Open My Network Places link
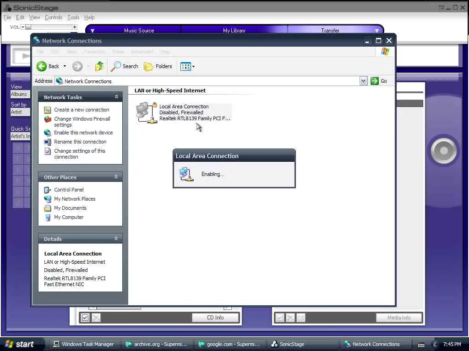This screenshot has width=469, height=351. (75, 199)
